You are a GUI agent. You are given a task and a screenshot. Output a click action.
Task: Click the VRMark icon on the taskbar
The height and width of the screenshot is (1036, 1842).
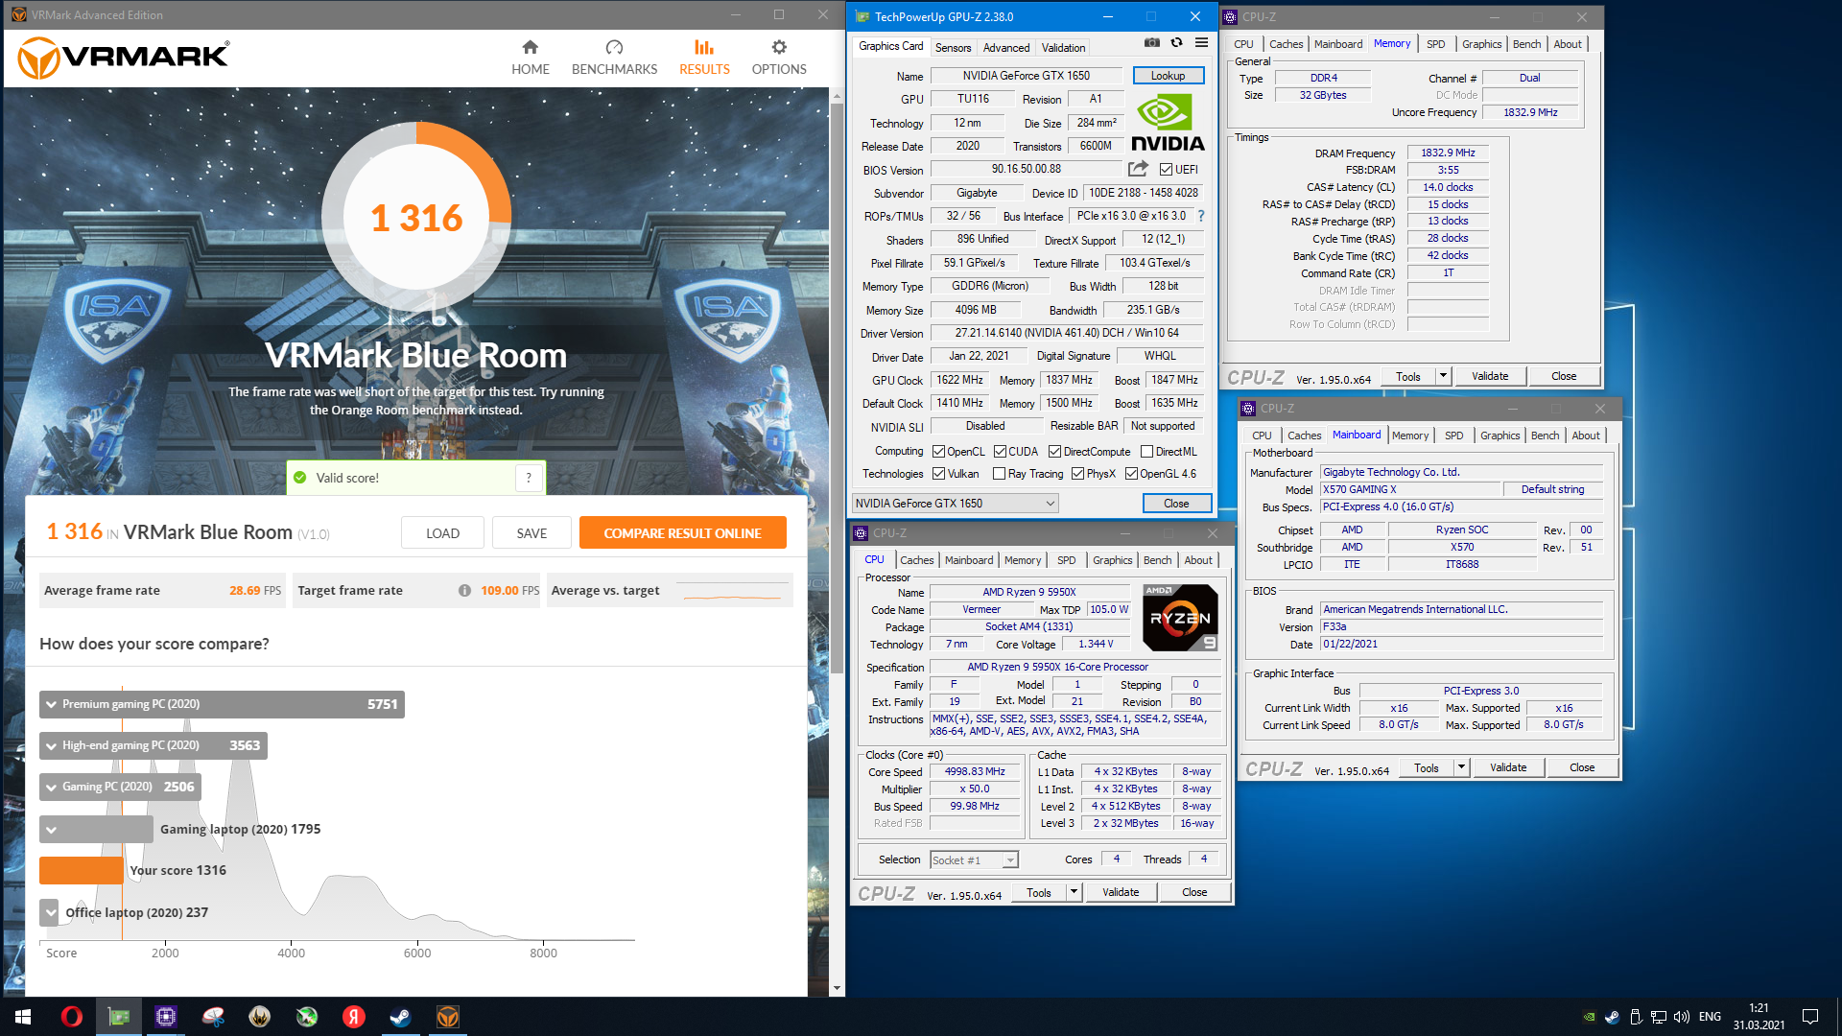pyautogui.click(x=448, y=1017)
